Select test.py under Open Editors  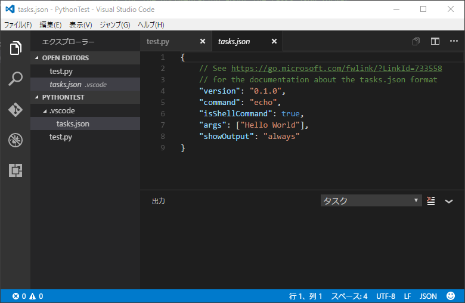point(85,71)
